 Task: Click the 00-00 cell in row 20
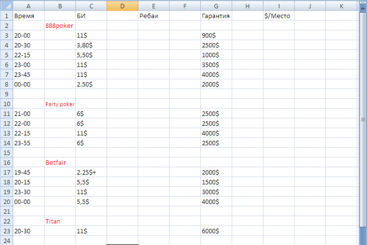click(x=28, y=201)
